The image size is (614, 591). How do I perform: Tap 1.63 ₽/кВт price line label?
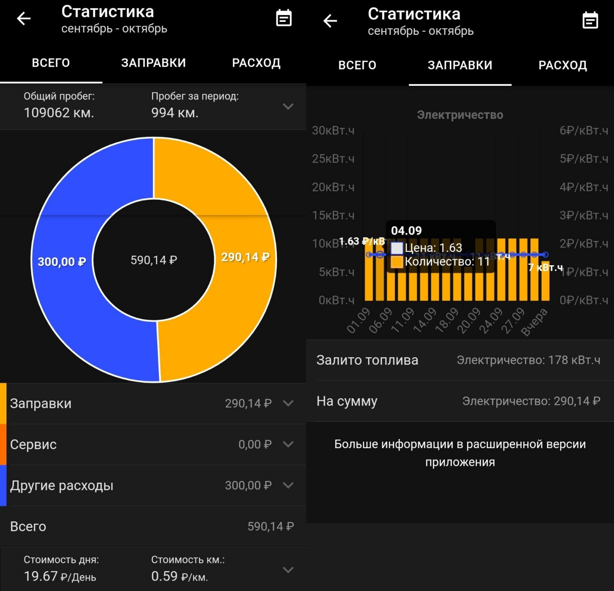(362, 241)
